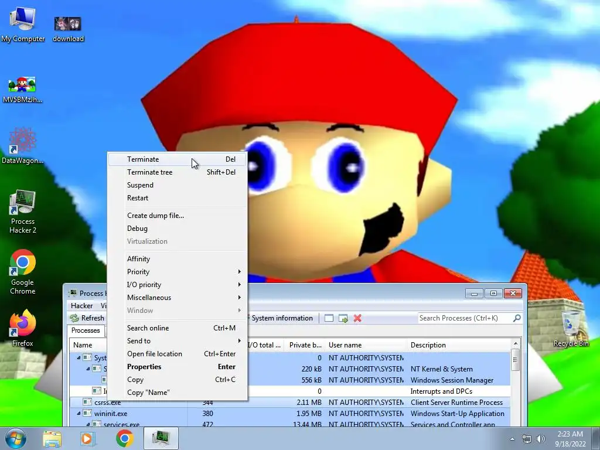600x450 pixels.
Task: Select Suspend from the context menu
Action: pos(178,185)
